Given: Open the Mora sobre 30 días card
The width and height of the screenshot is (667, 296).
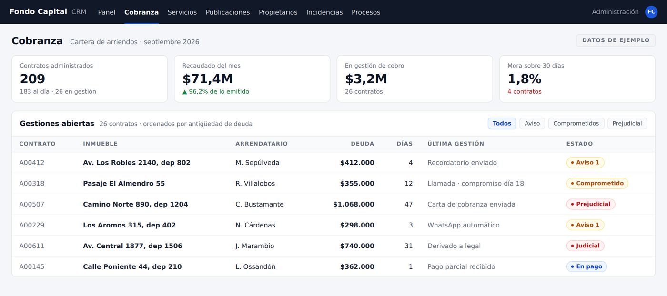Looking at the screenshot, I should click(x=577, y=79).
